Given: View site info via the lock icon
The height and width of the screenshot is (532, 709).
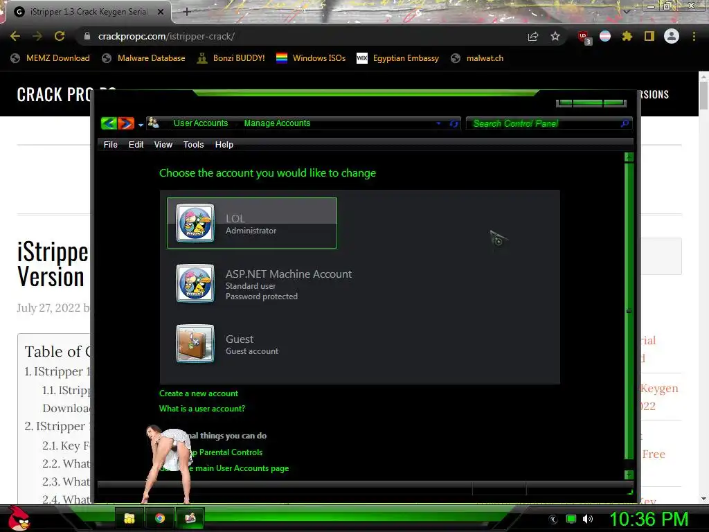Looking at the screenshot, I should click(87, 36).
